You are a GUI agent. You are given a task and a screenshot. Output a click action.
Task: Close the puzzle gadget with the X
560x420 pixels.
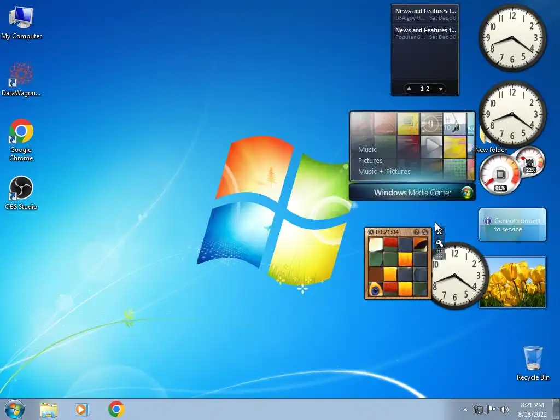pyautogui.click(x=439, y=231)
